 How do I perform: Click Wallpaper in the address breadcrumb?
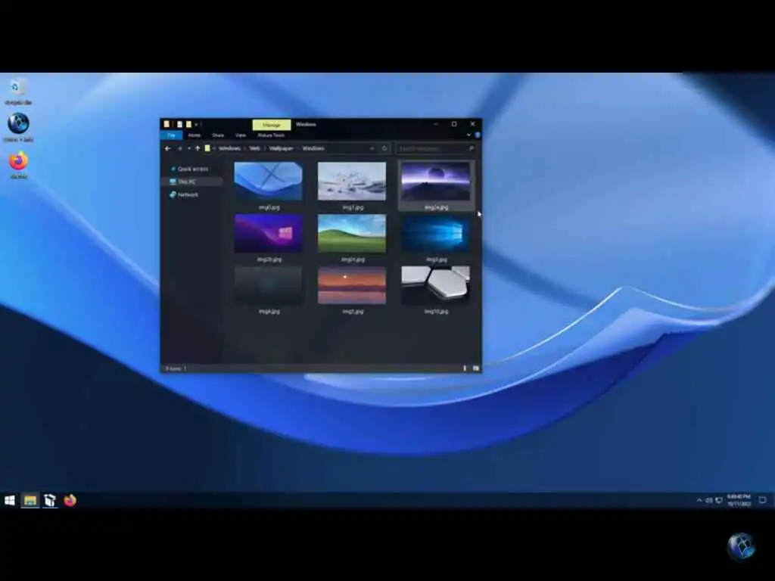click(x=282, y=148)
